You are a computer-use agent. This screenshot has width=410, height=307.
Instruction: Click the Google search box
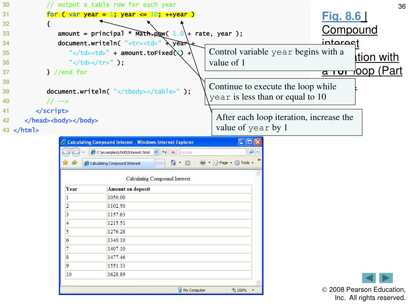(213, 152)
